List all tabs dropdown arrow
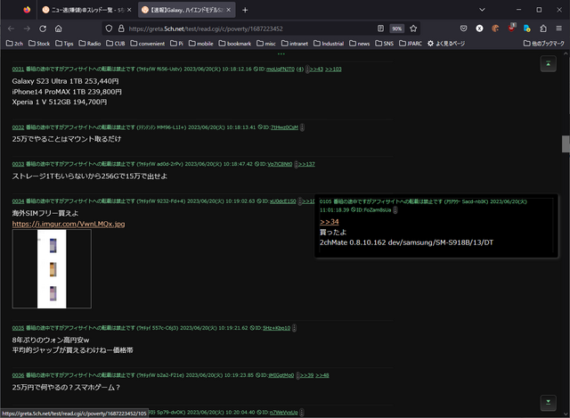 click(x=482, y=10)
